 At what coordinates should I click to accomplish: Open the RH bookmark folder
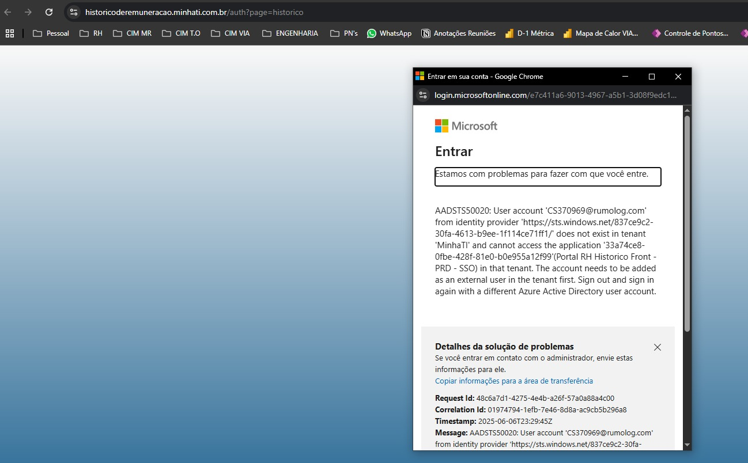(91, 33)
